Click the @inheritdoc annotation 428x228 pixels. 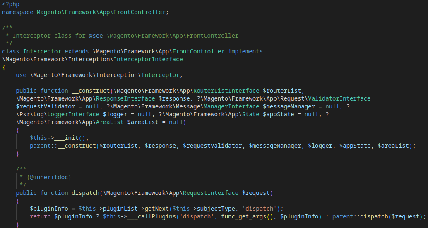click(49, 177)
